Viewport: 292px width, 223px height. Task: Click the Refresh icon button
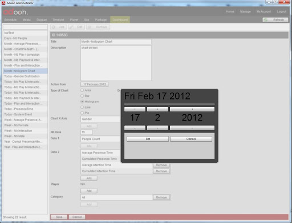pos(275,20)
